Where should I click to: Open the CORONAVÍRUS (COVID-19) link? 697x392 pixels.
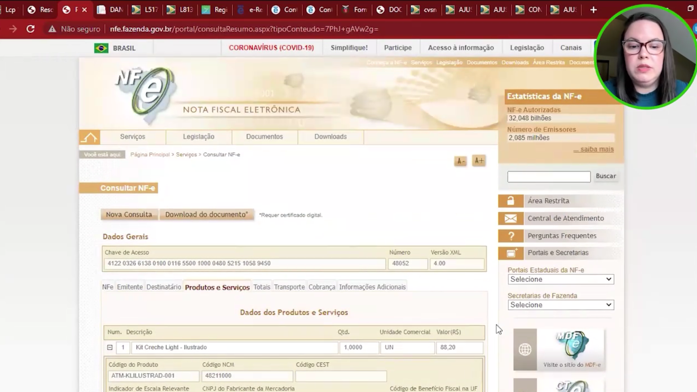[271, 48]
